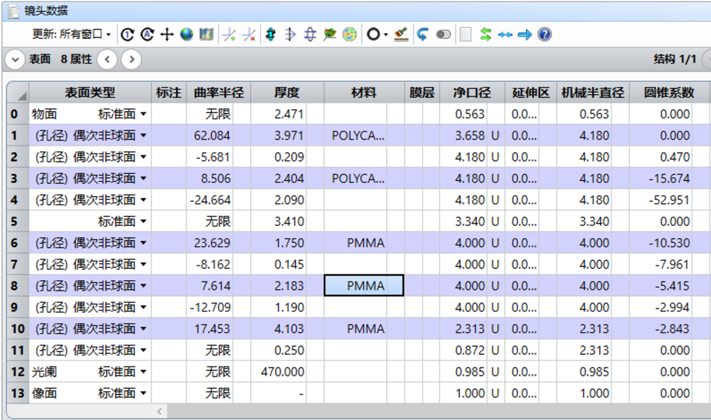Open surface type dropdown for row 5 标准面

coord(144,221)
